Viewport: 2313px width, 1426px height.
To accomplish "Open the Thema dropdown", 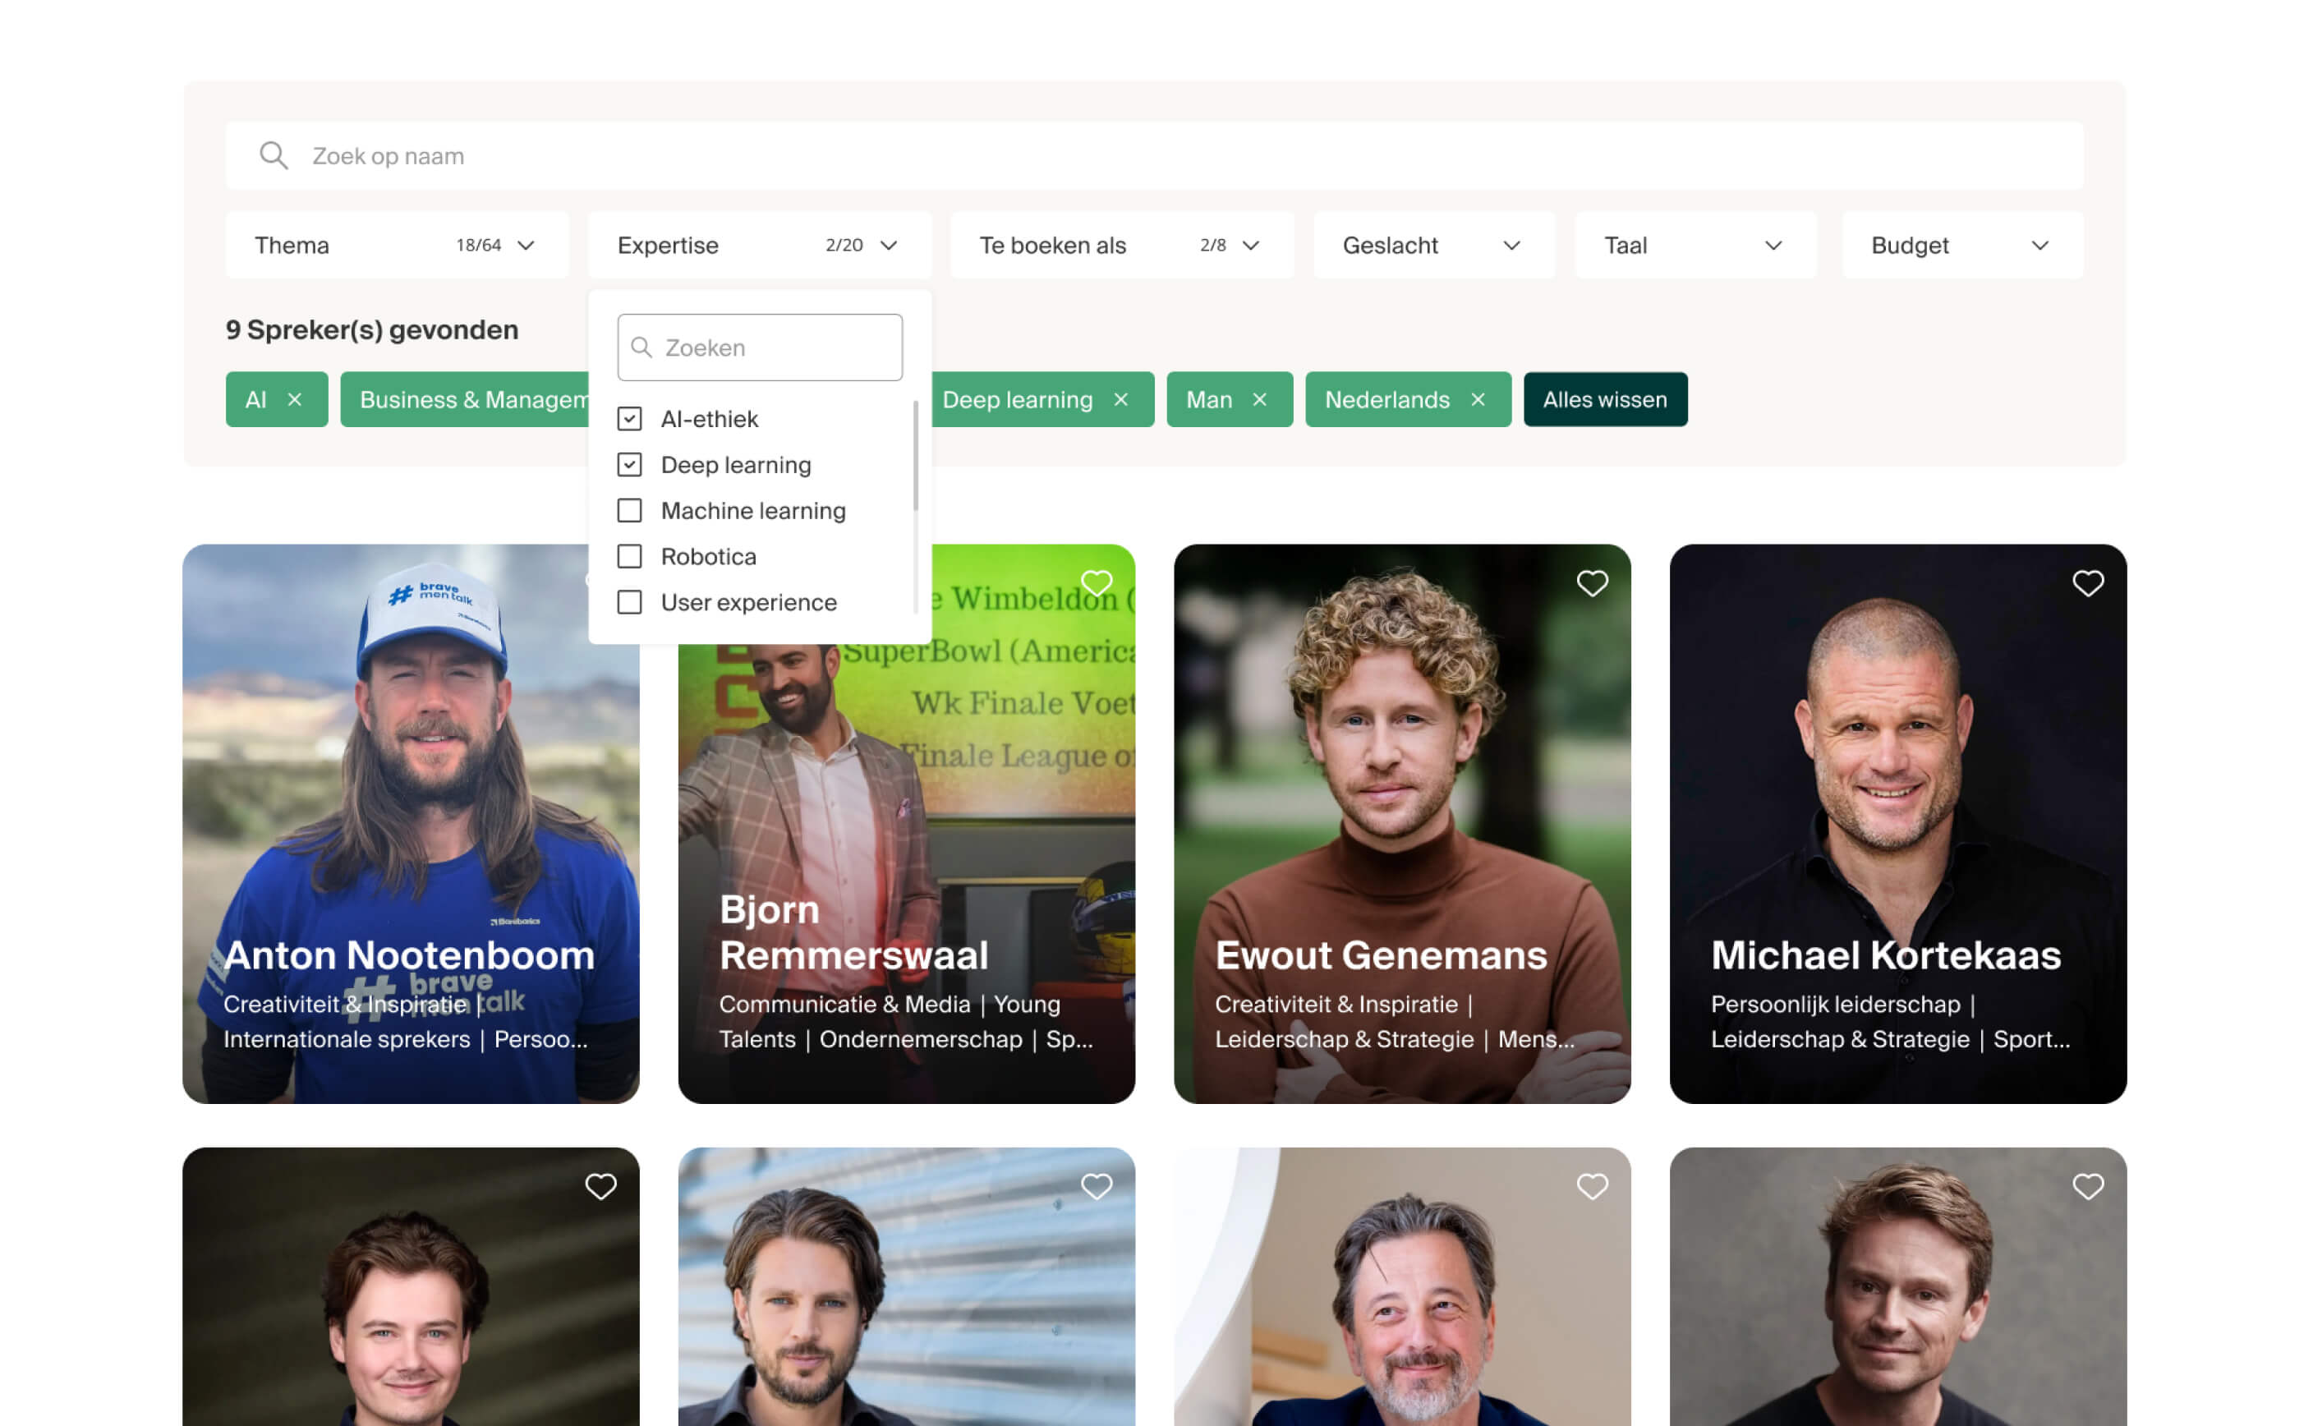I will click(396, 246).
